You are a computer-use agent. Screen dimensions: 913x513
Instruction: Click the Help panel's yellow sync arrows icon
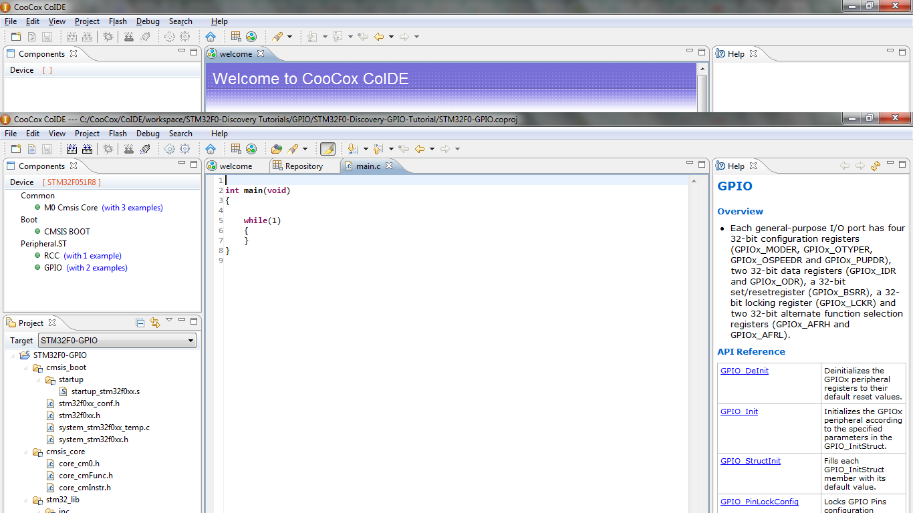(876, 166)
